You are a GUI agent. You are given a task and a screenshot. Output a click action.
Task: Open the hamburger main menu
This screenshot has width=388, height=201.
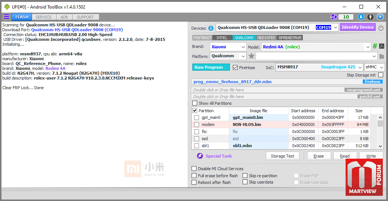(x=6, y=17)
